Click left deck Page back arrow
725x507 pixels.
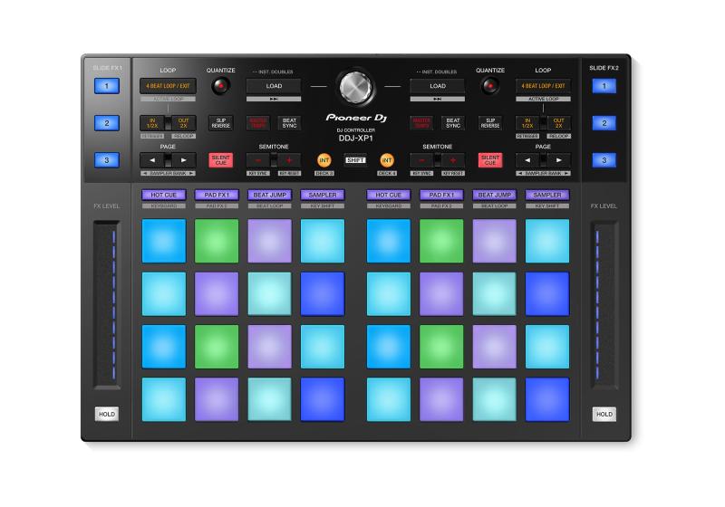[152, 160]
